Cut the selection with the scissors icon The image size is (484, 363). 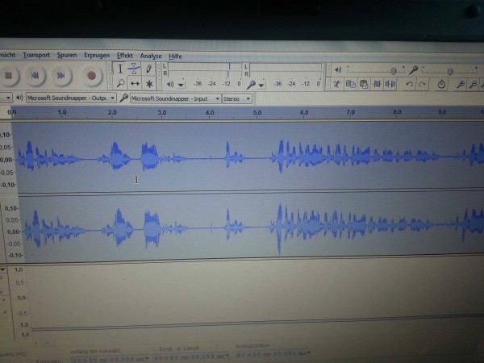[337, 84]
